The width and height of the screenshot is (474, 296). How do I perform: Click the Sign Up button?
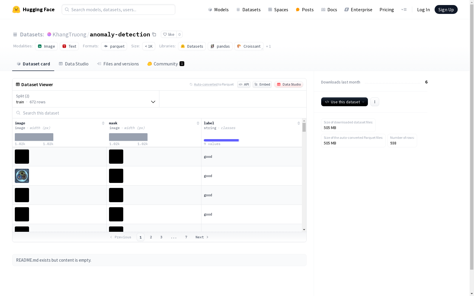tap(446, 9)
